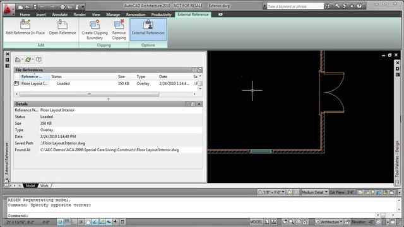This screenshot has width=404, height=227.
Task: Select Floor Layout Interior reference row
Action: click(106, 84)
